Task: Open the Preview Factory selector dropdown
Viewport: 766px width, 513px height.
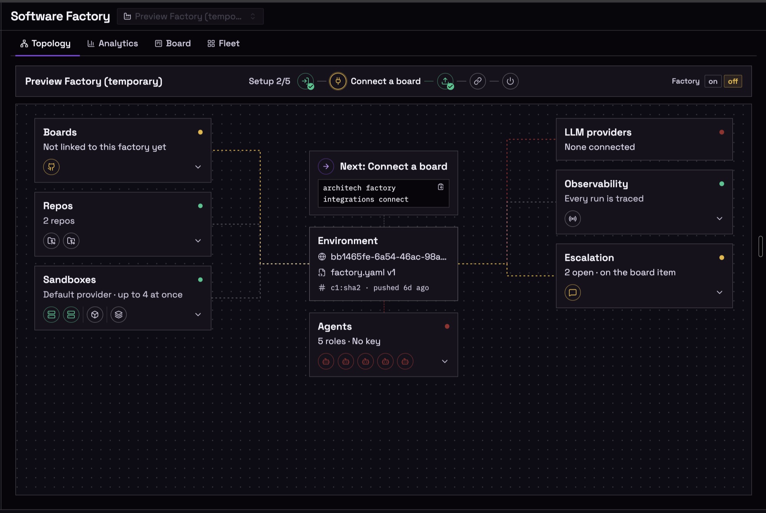Action: (190, 16)
